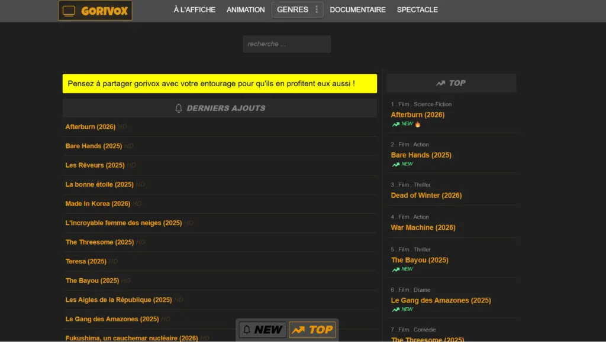
Task: Open Dead of Winter (2026) from the TOP list
Action: pos(427,195)
